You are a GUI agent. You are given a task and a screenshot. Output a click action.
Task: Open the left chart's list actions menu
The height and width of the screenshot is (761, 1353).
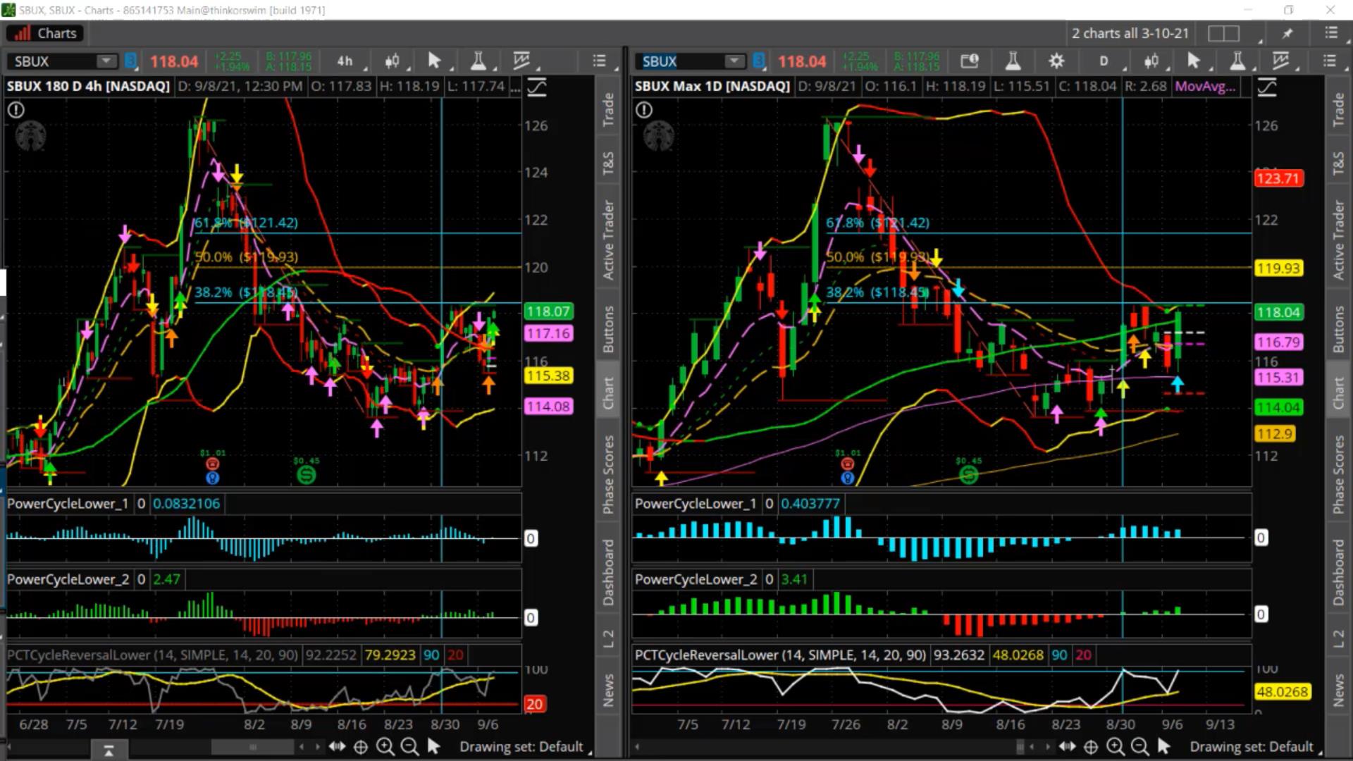click(x=599, y=61)
